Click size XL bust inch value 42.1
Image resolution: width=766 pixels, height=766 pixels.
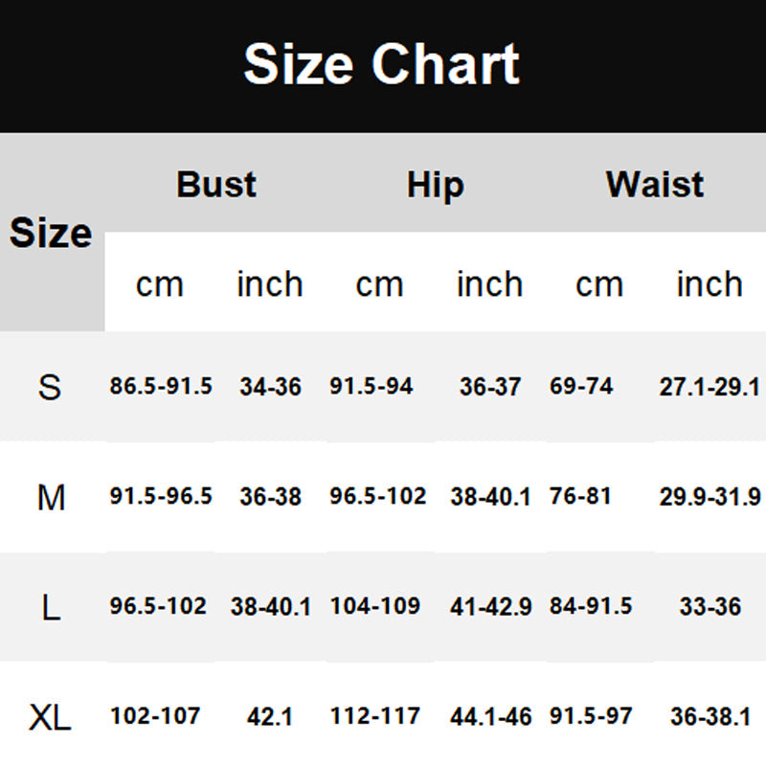coord(270,716)
